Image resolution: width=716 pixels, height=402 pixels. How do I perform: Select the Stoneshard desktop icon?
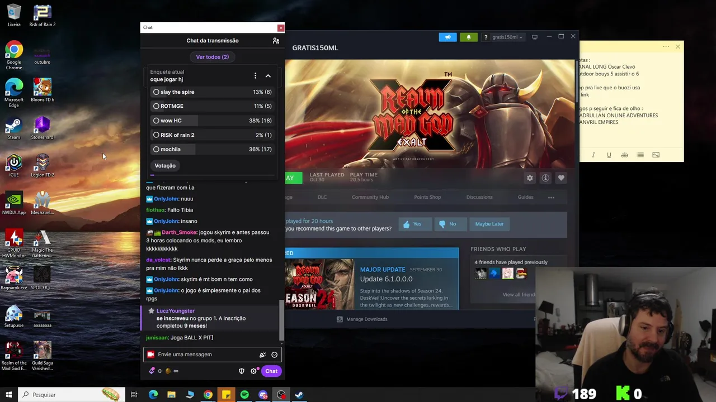43,128
